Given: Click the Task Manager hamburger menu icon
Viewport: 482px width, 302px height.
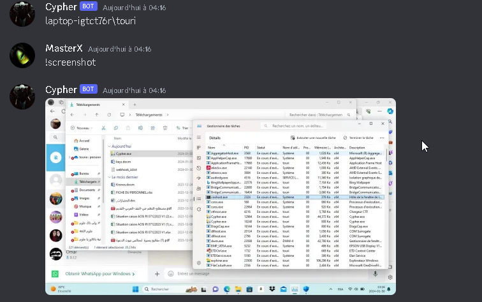Looking at the screenshot, I should [x=199, y=138].
